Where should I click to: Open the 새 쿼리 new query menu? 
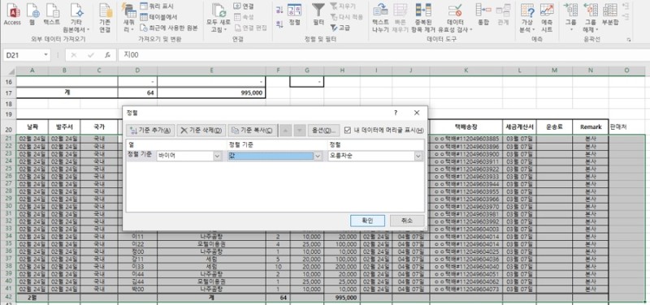[x=129, y=18]
